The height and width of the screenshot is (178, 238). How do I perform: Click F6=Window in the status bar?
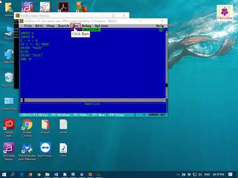60,115
